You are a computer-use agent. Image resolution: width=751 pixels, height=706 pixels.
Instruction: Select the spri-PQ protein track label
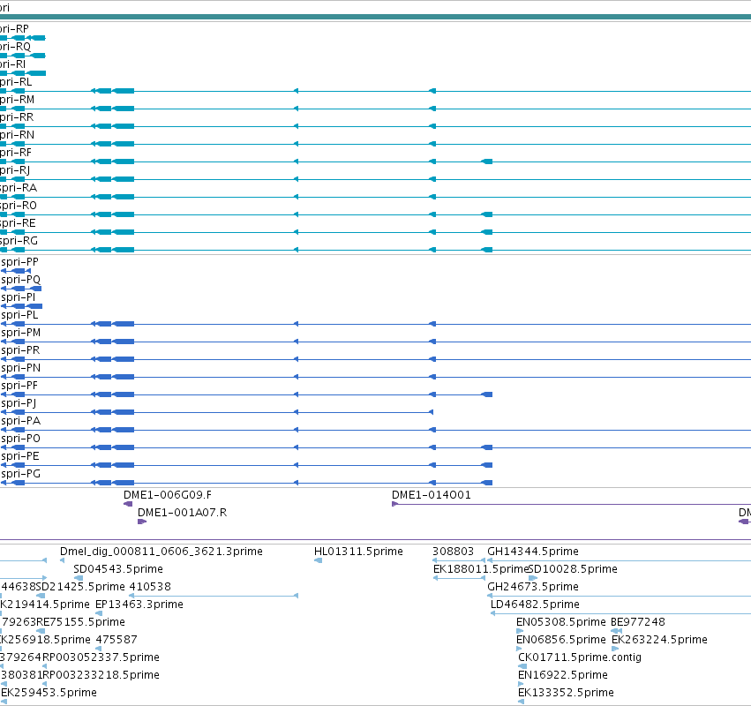[20, 280]
